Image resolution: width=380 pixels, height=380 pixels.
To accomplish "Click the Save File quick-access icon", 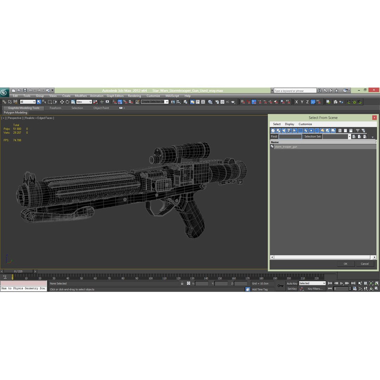I will (x=25, y=90).
